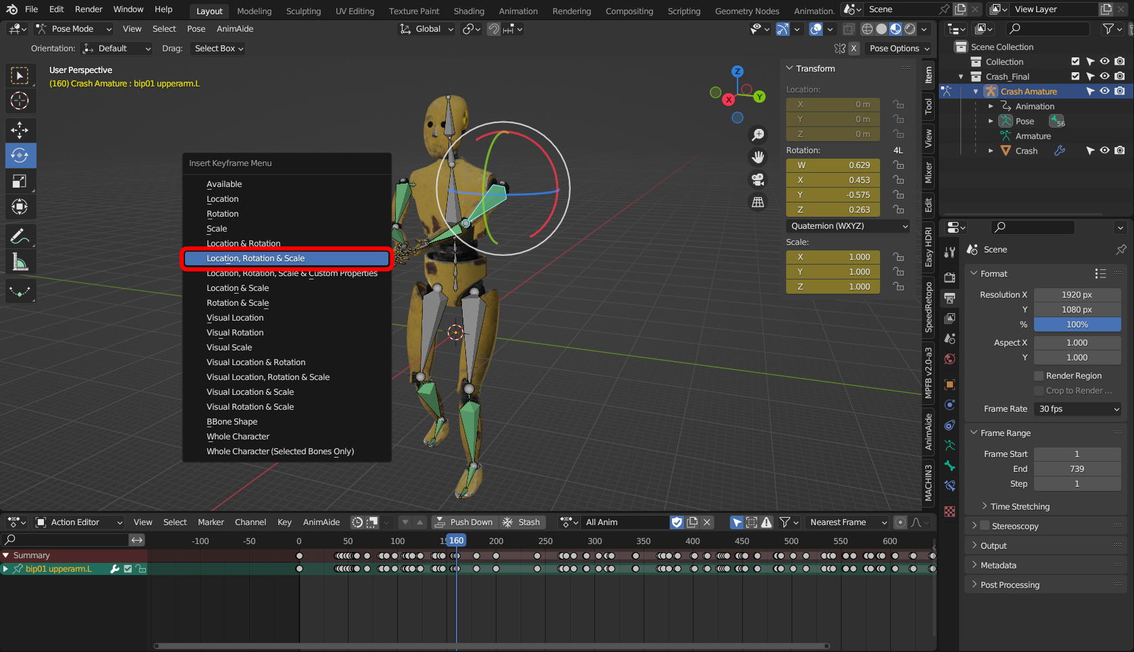
Task: Switch to orthographic view using the grid icon
Action: [x=758, y=202]
